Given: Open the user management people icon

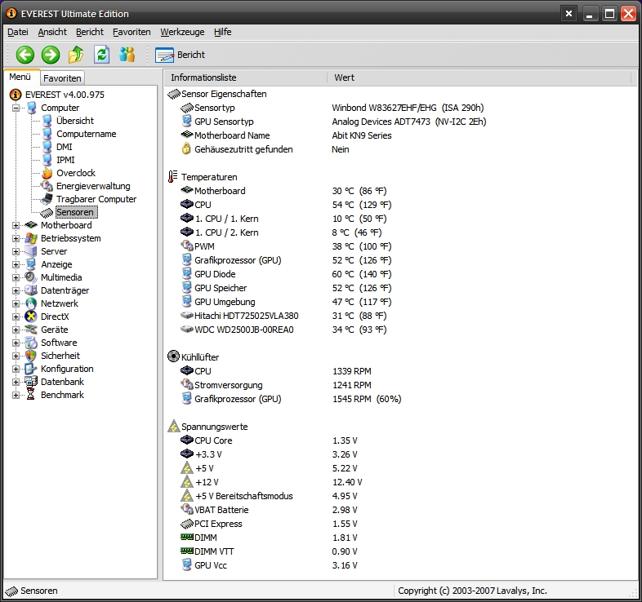Looking at the screenshot, I should pos(127,55).
